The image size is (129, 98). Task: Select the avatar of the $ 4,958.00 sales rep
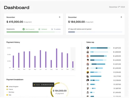[88, 52]
